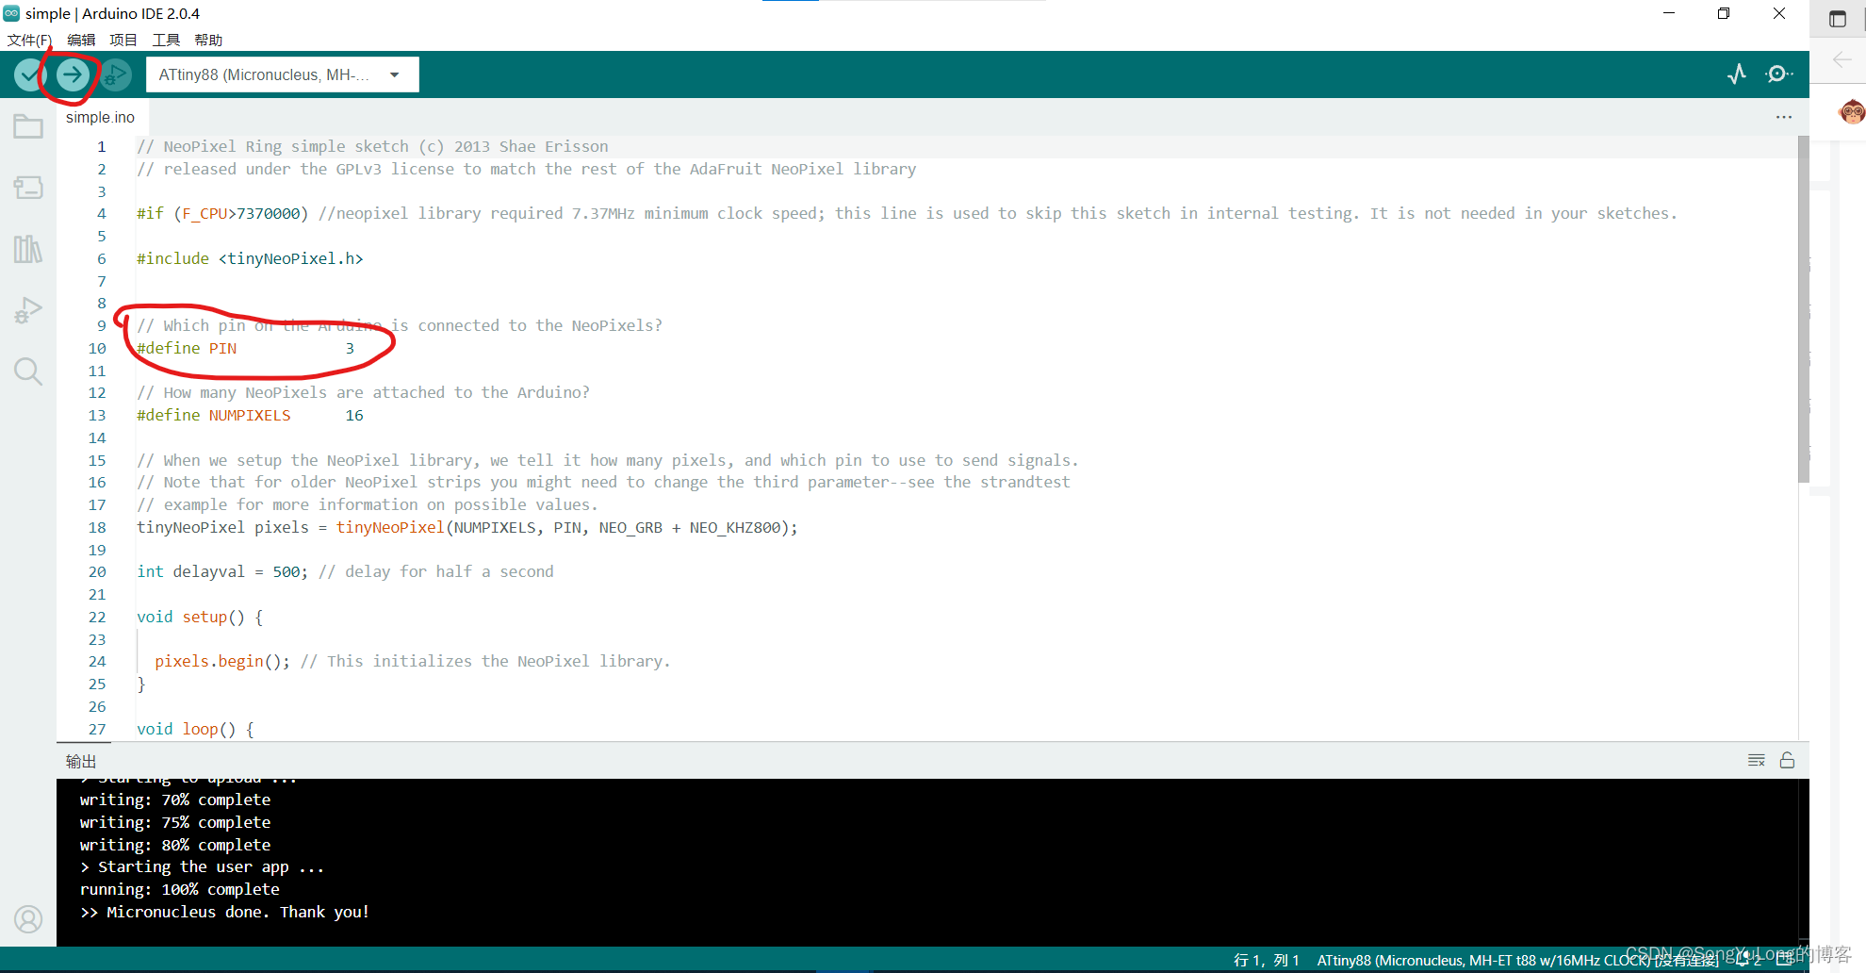Click the Upload arrow button

click(73, 74)
